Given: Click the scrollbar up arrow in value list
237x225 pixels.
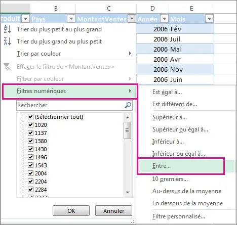Looking at the screenshot, I should pyautogui.click(x=128, y=117).
